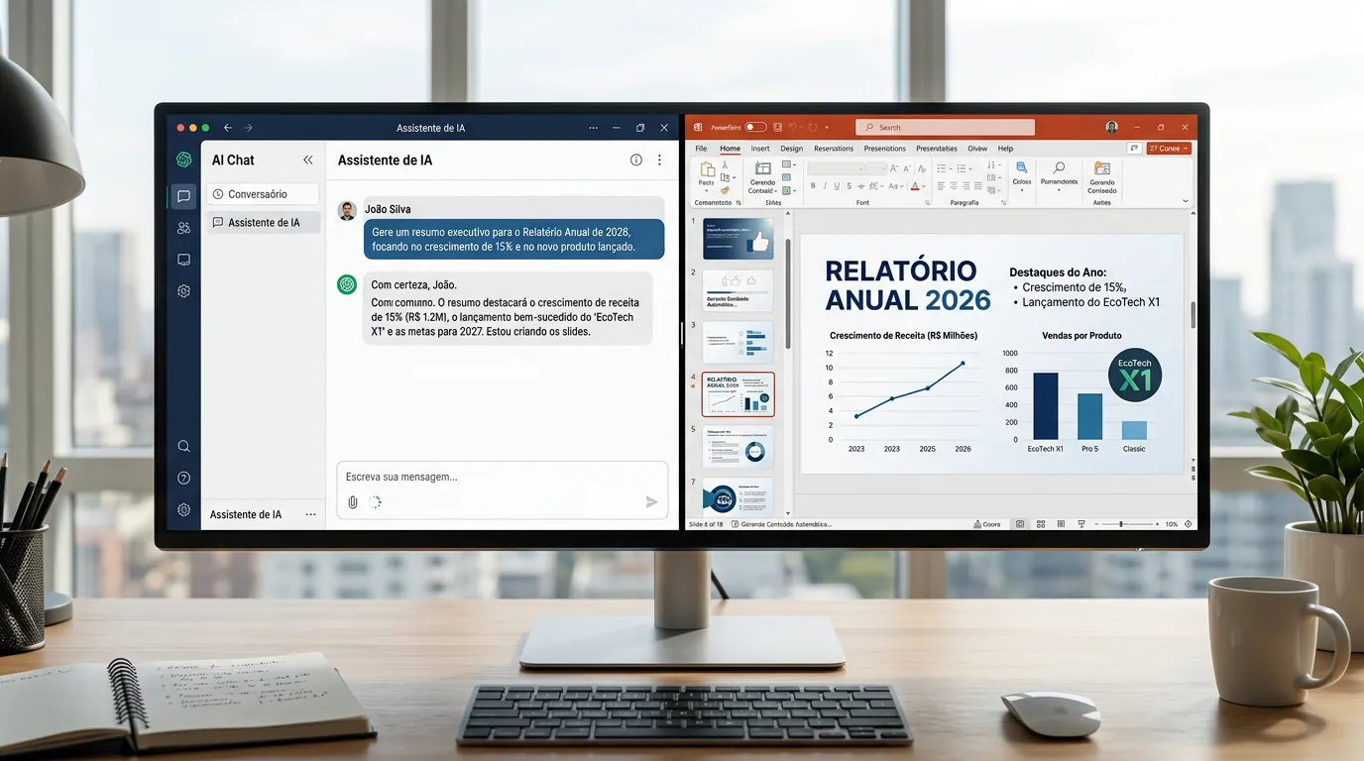Open the font size dropdown box
Viewport: 1364px width, 761px height.
point(876,168)
